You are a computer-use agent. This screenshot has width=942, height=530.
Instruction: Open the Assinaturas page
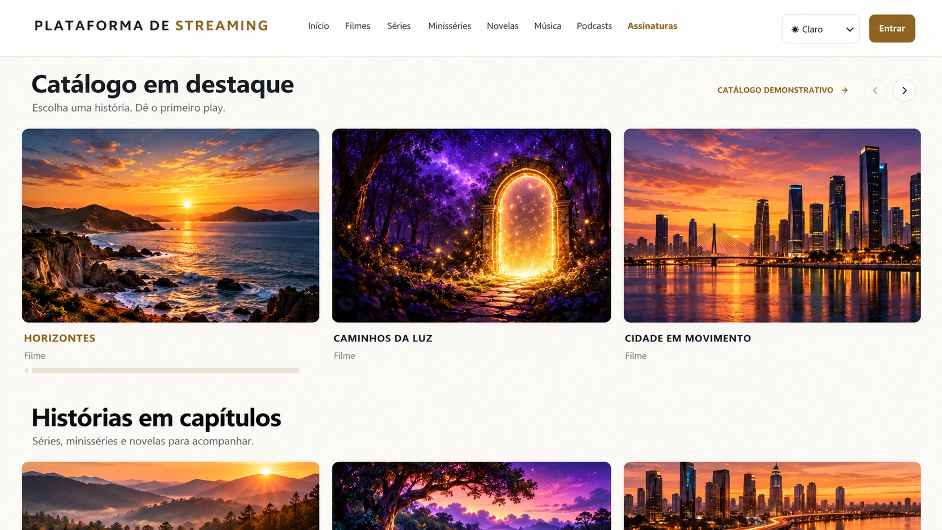tap(652, 26)
